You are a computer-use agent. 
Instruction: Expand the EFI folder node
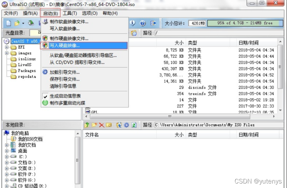pos(7,47)
